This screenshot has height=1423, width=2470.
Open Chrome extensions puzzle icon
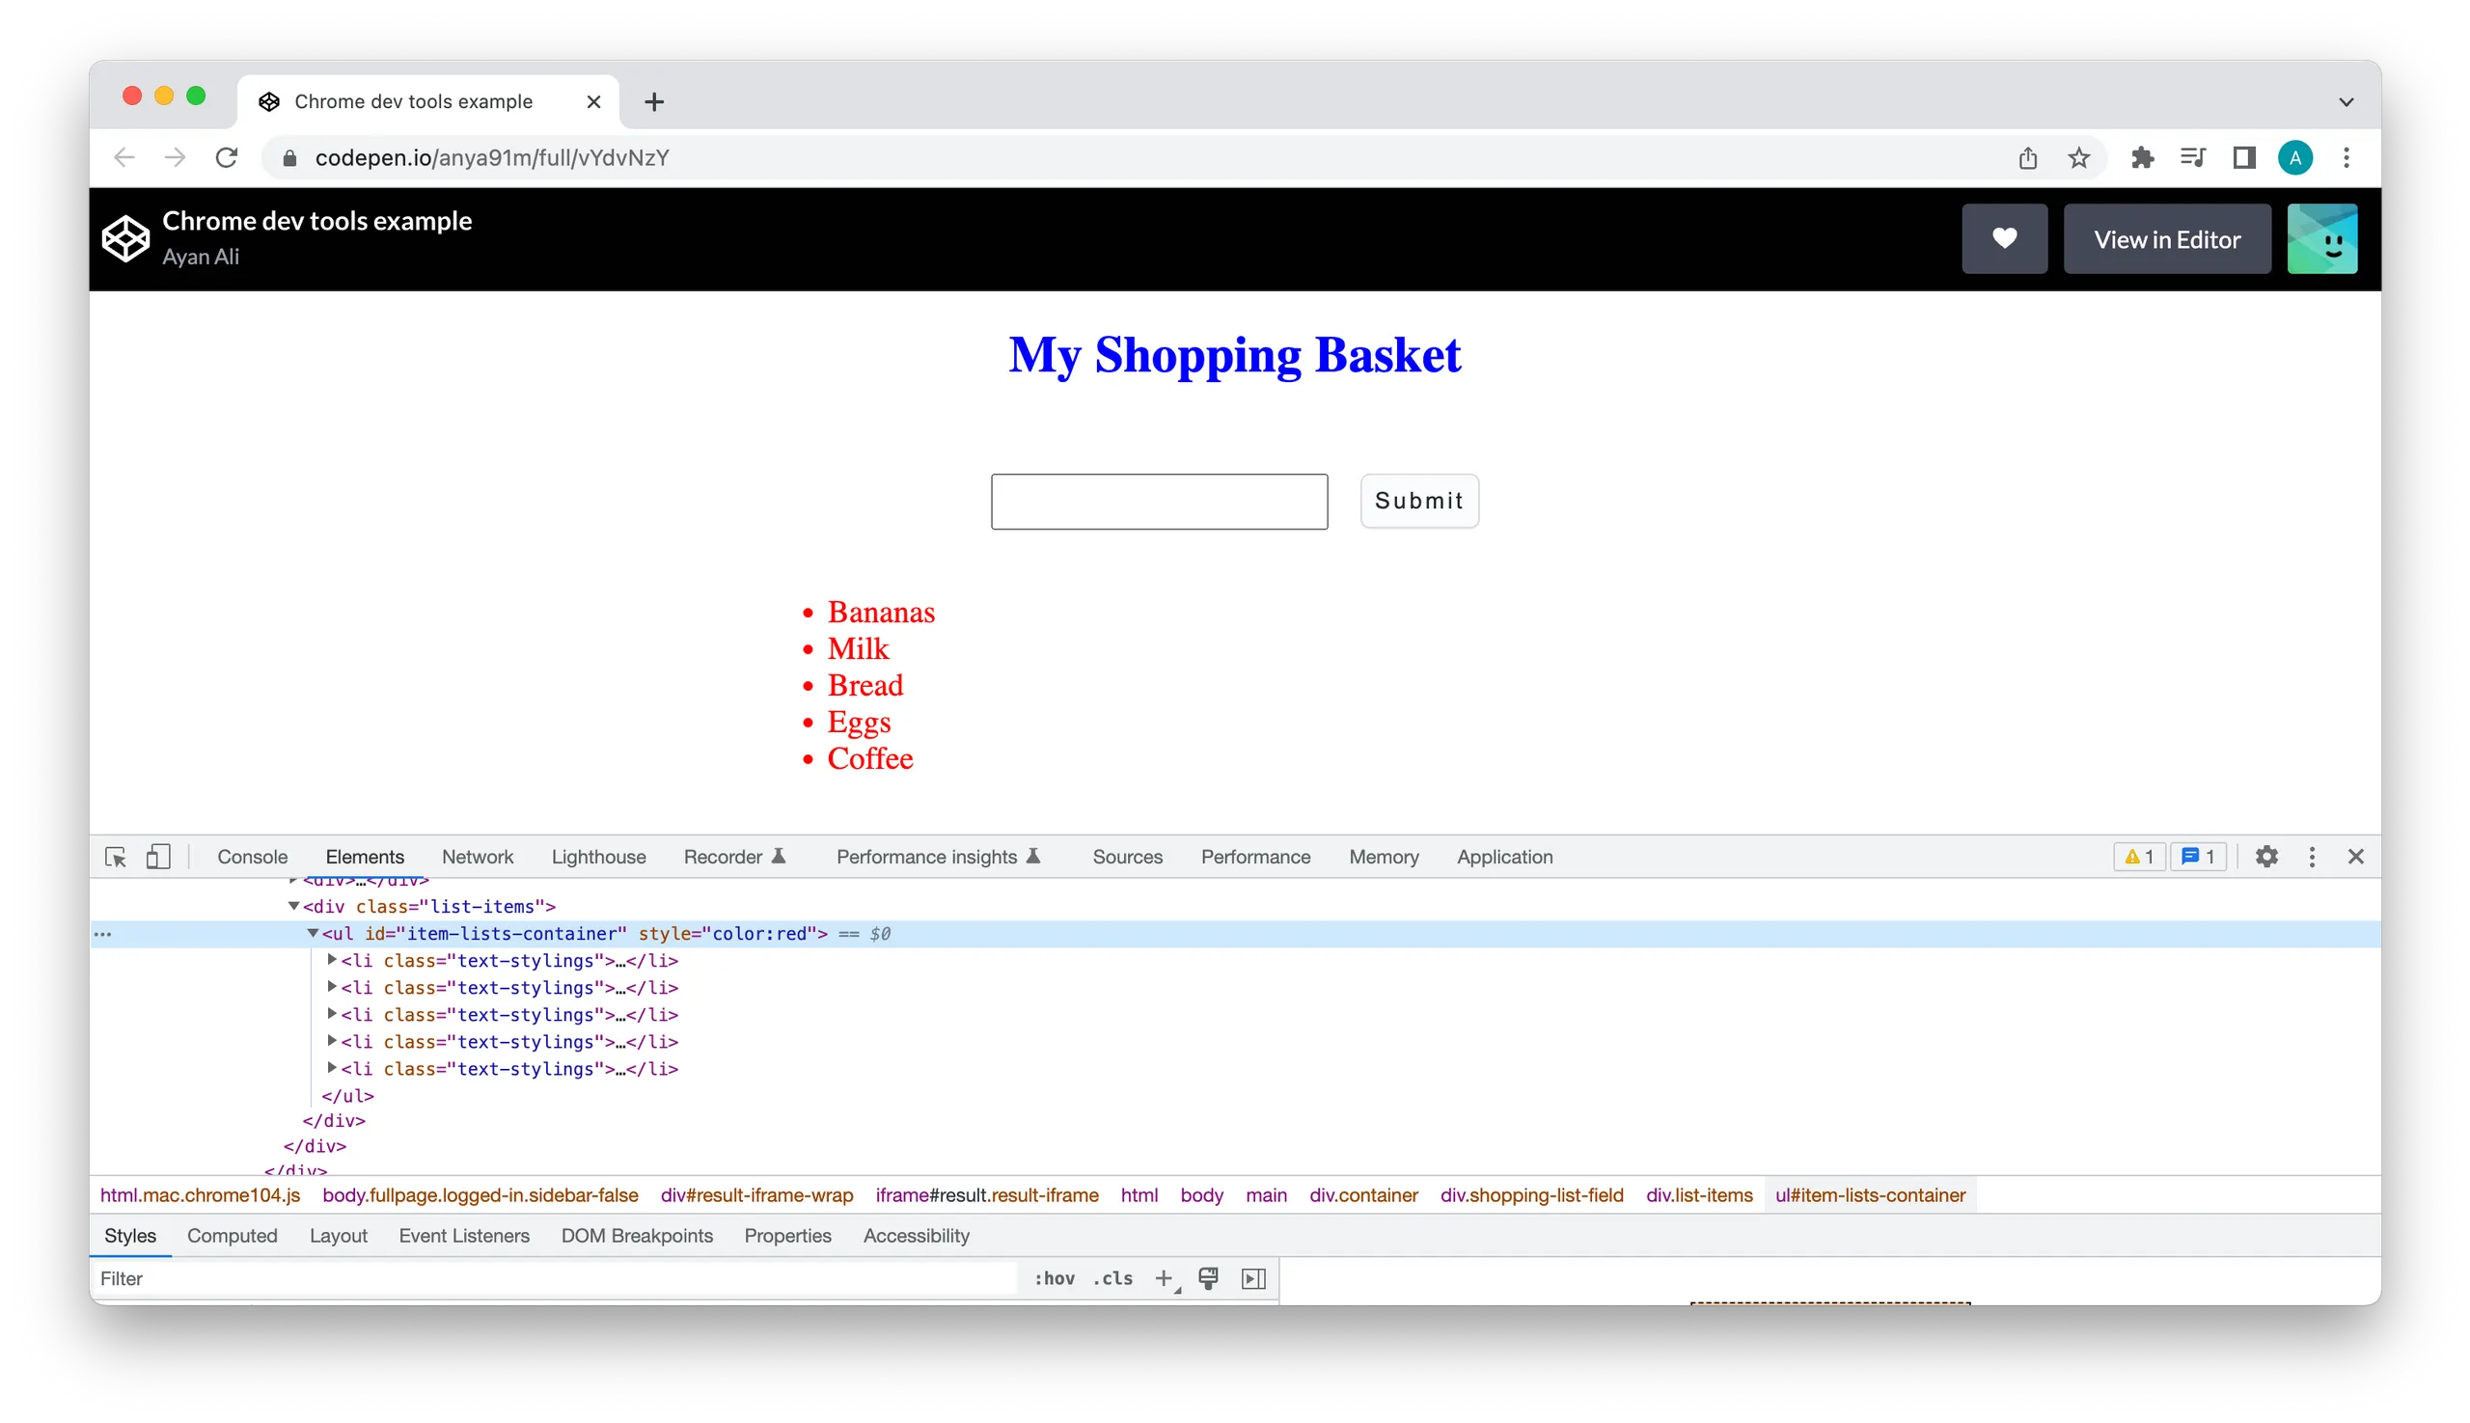2142,157
